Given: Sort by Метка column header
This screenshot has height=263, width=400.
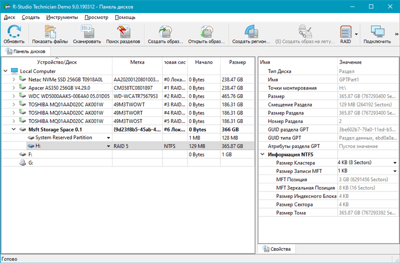Looking at the screenshot, I should tap(137, 62).
